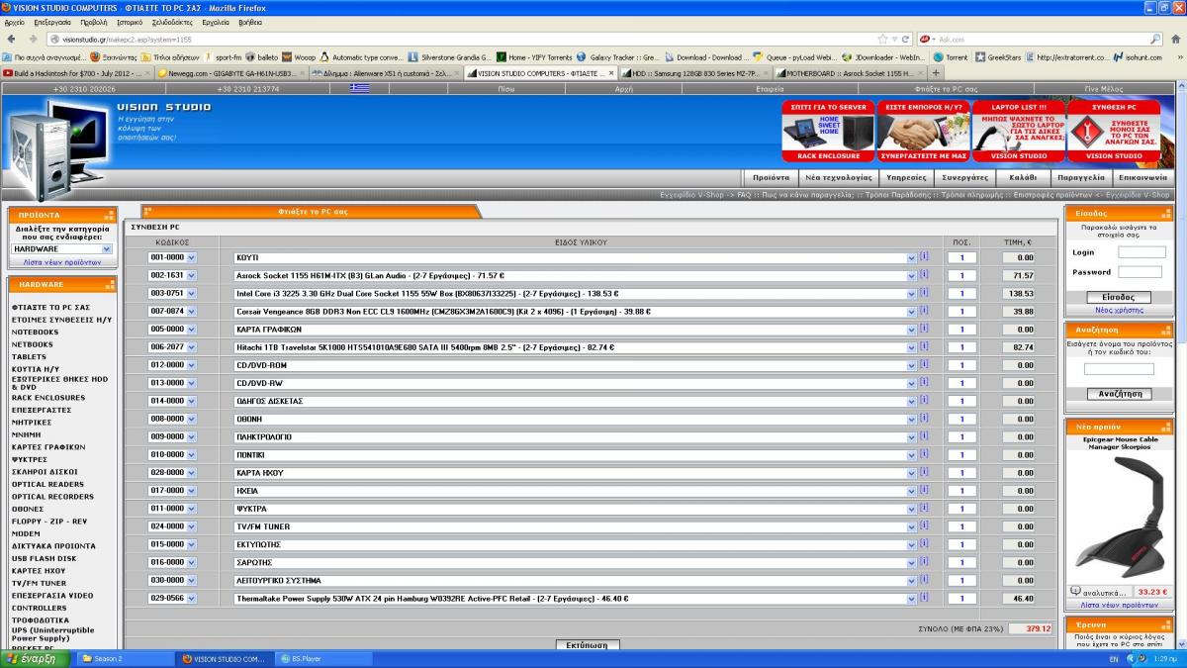
Task: Click LAPTOP LIST banner image
Action: 1018,131
